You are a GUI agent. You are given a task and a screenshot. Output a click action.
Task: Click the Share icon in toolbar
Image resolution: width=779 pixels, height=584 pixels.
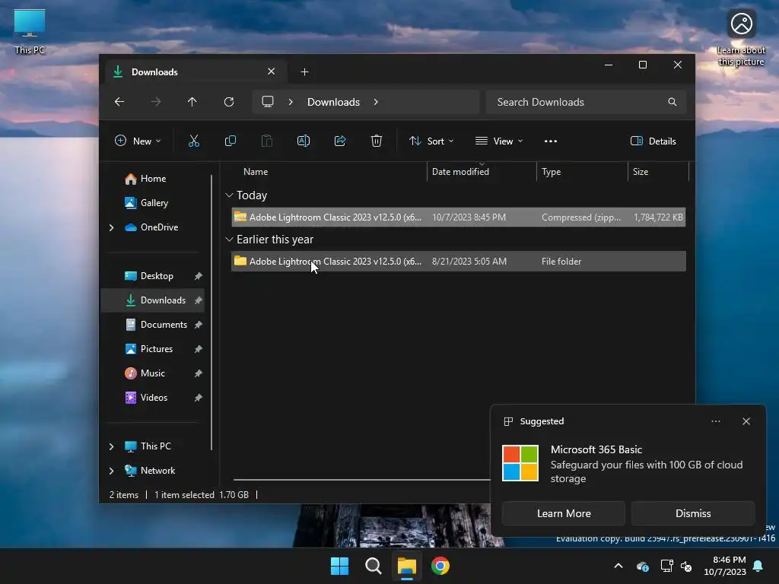point(340,141)
